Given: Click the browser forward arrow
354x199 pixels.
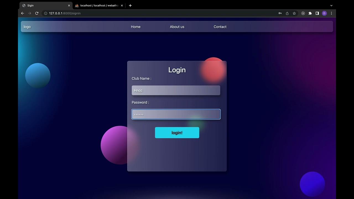Looking at the screenshot, I should tap(30, 13).
